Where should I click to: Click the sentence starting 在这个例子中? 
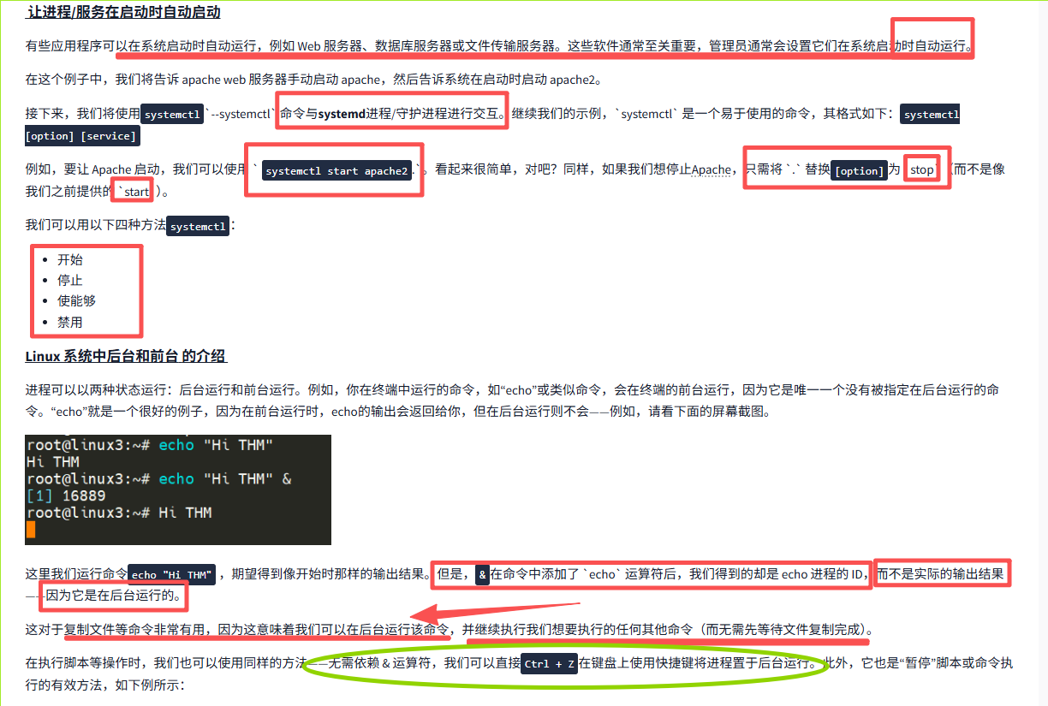[313, 80]
